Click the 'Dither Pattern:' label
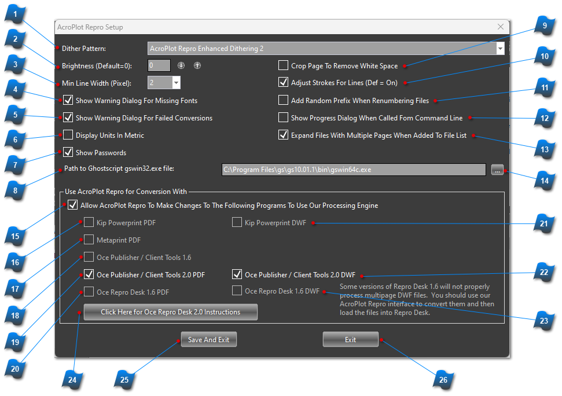Image resolution: width=562 pixels, height=396 pixels. tap(84, 49)
